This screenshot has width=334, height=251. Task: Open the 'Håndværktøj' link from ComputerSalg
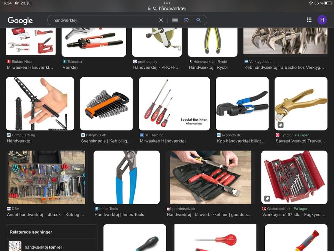pyautogui.click(x=19, y=141)
